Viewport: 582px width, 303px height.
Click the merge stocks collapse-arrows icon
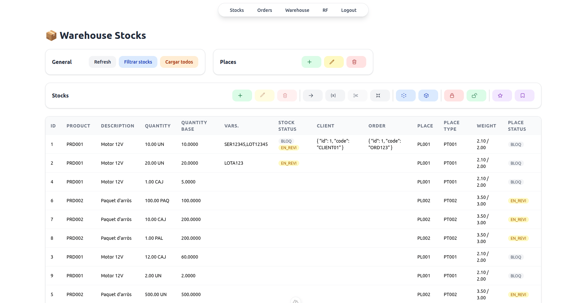[x=380, y=96]
